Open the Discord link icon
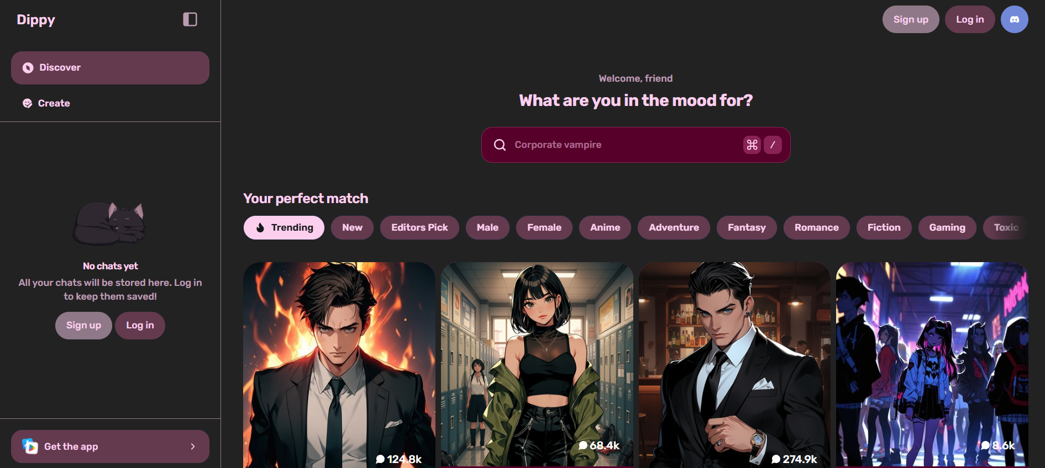This screenshot has width=1045, height=468. pos(1014,19)
